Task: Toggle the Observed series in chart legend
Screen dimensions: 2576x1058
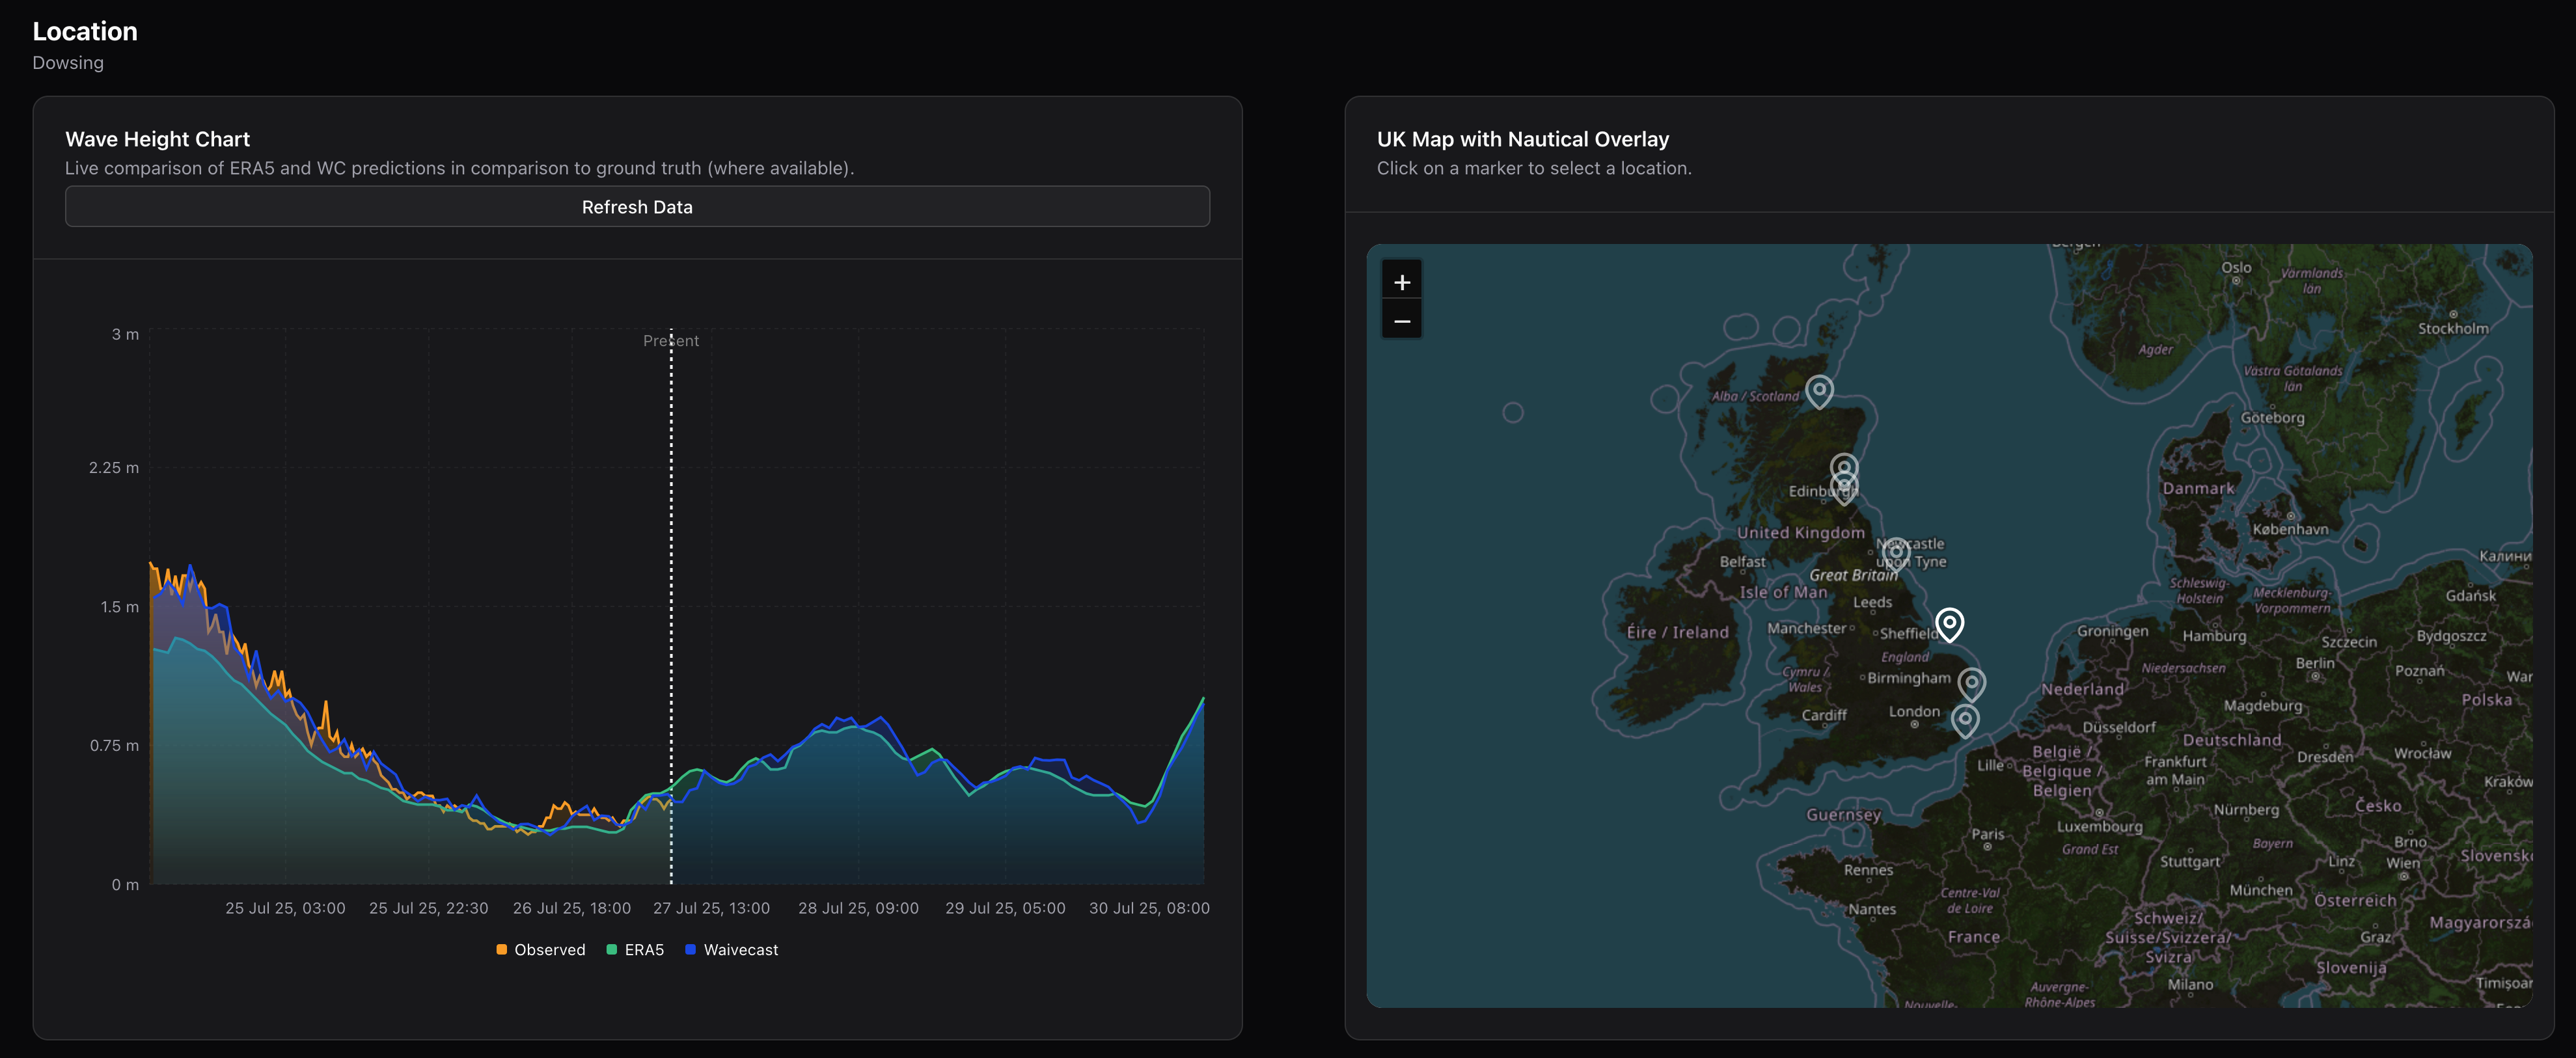Action: point(549,950)
